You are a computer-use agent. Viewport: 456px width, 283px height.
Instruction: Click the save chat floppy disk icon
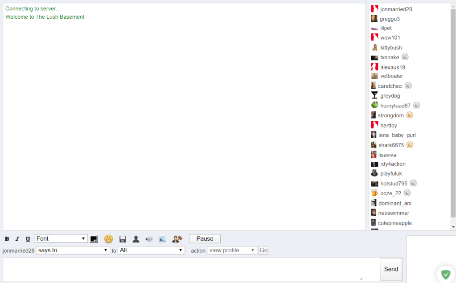[x=123, y=239]
